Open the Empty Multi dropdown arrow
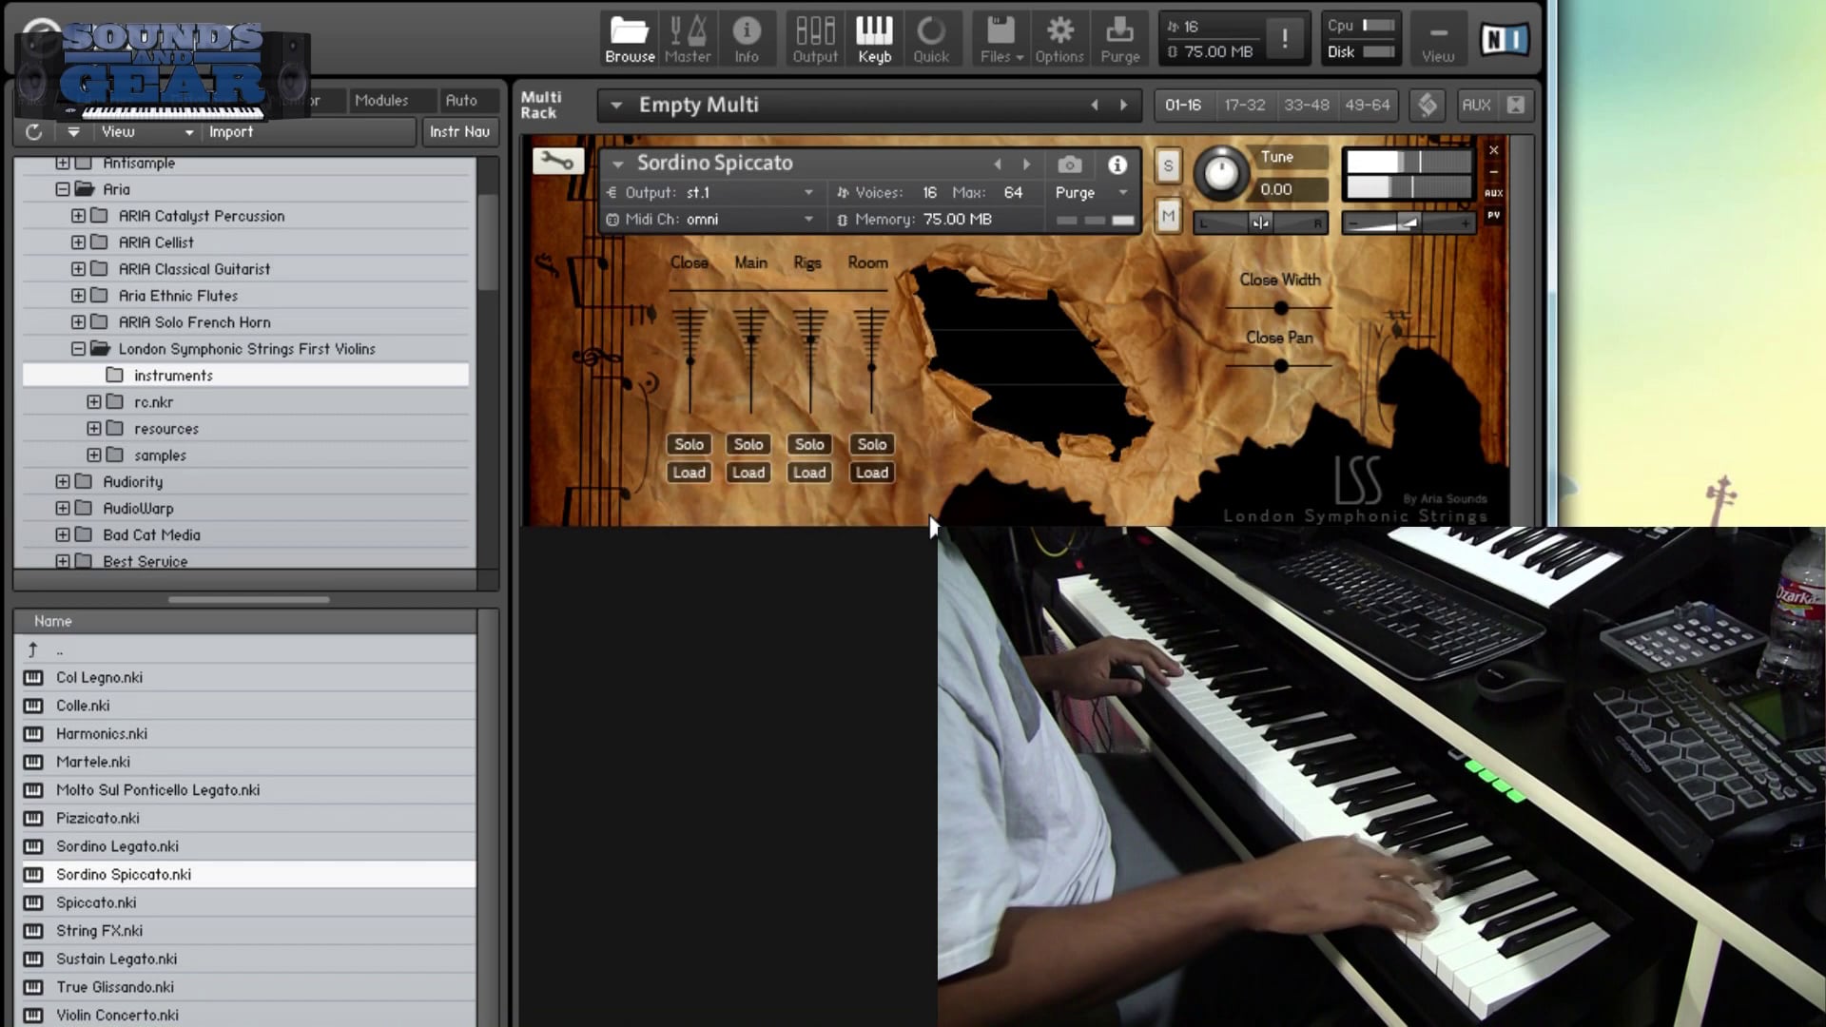 coord(616,106)
